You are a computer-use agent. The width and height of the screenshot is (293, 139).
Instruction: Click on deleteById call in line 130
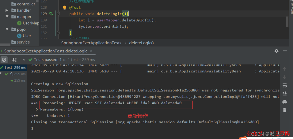(133, 20)
